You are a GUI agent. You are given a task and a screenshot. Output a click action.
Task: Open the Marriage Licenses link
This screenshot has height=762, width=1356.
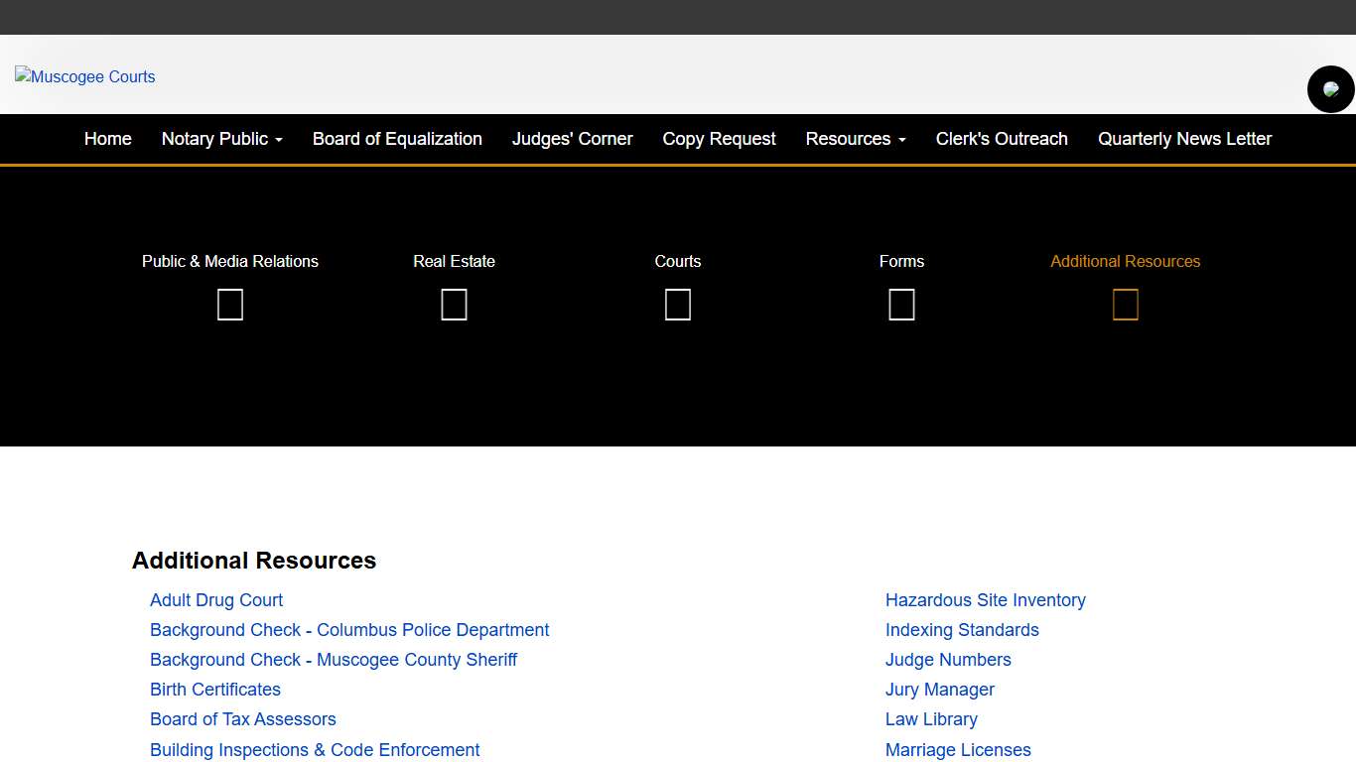958,750
